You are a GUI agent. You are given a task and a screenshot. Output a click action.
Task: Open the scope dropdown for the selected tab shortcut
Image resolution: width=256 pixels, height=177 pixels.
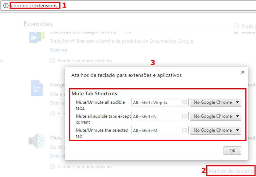click(215, 130)
